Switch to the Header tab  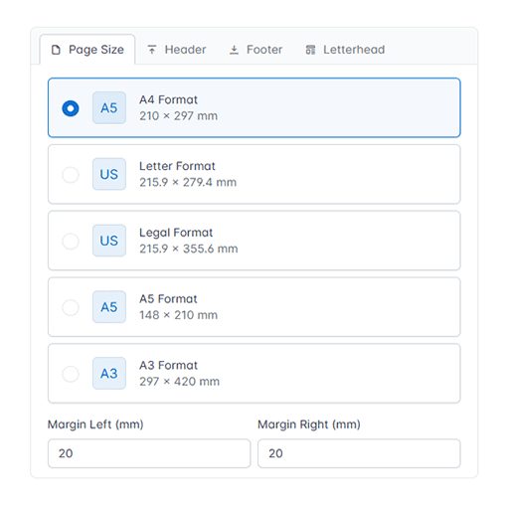point(177,50)
